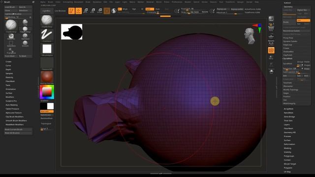Expand the Polygroups subpalette
Viewport: 315px width, 177px height.
289,156
